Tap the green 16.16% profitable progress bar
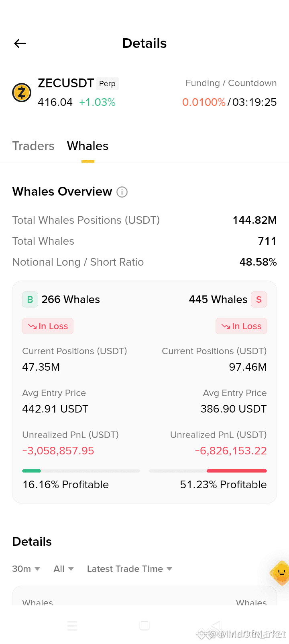 [81, 471]
